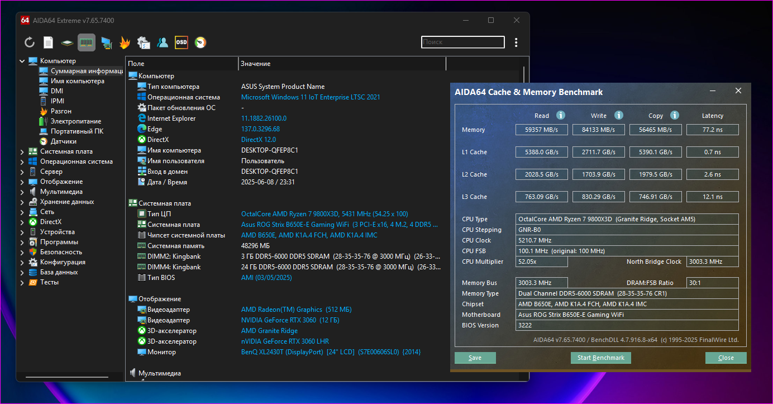Click BIOS Version value '3222'

click(627, 325)
